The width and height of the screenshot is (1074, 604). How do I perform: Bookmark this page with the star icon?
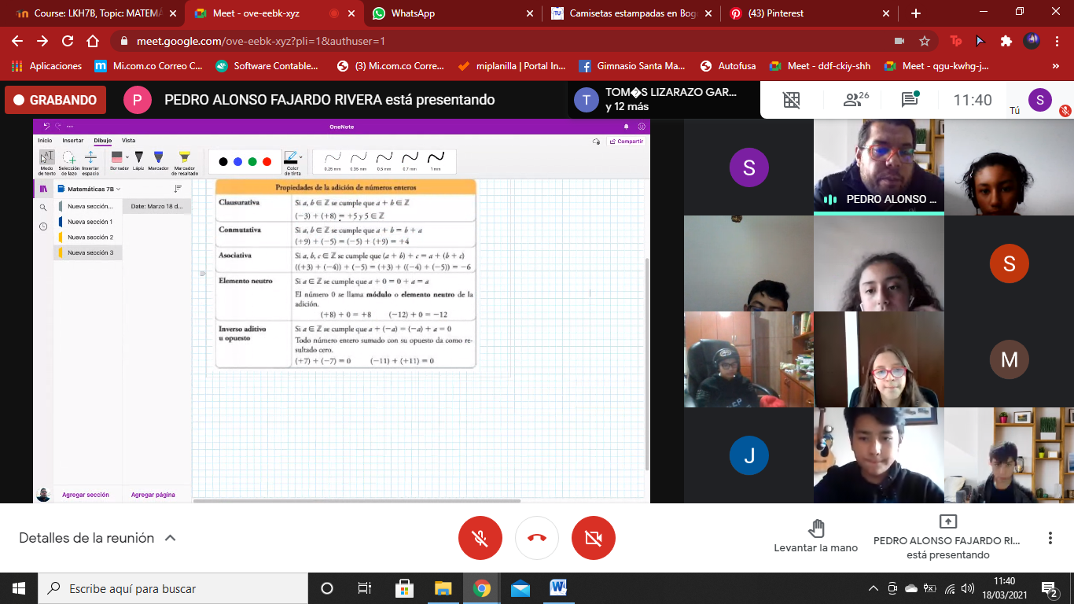925,41
